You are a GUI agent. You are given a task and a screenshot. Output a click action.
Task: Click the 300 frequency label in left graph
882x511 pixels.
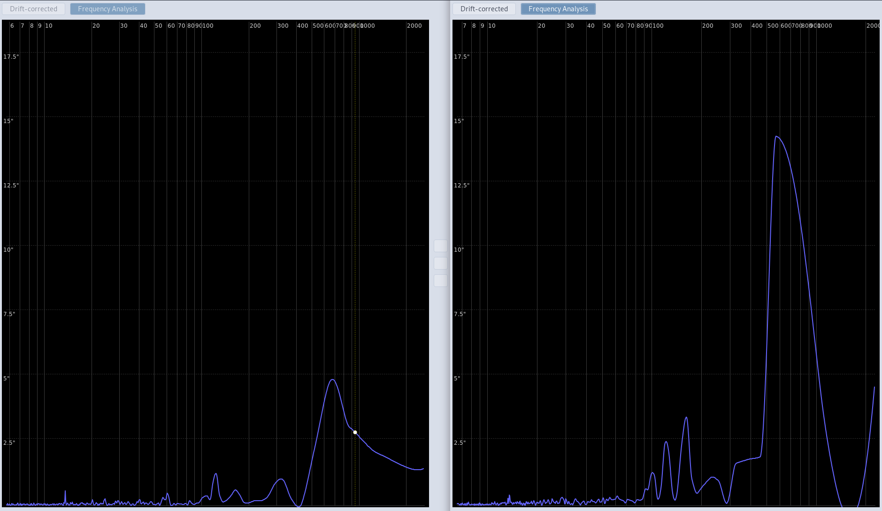283,26
